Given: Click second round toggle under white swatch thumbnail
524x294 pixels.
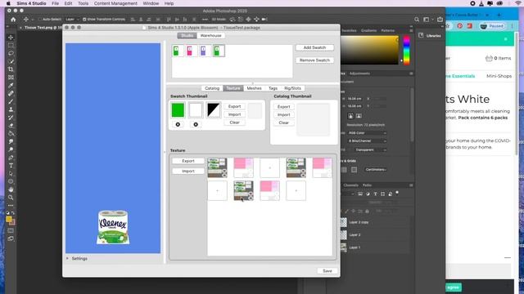Looking at the screenshot, I should click(x=196, y=124).
